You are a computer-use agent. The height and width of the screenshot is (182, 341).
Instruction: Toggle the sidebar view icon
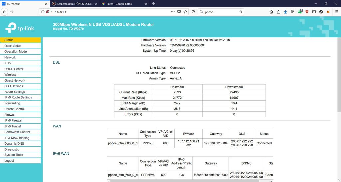[x=314, y=12]
